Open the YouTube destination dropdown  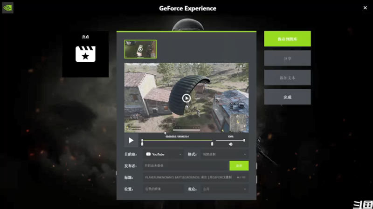pyautogui.click(x=163, y=154)
